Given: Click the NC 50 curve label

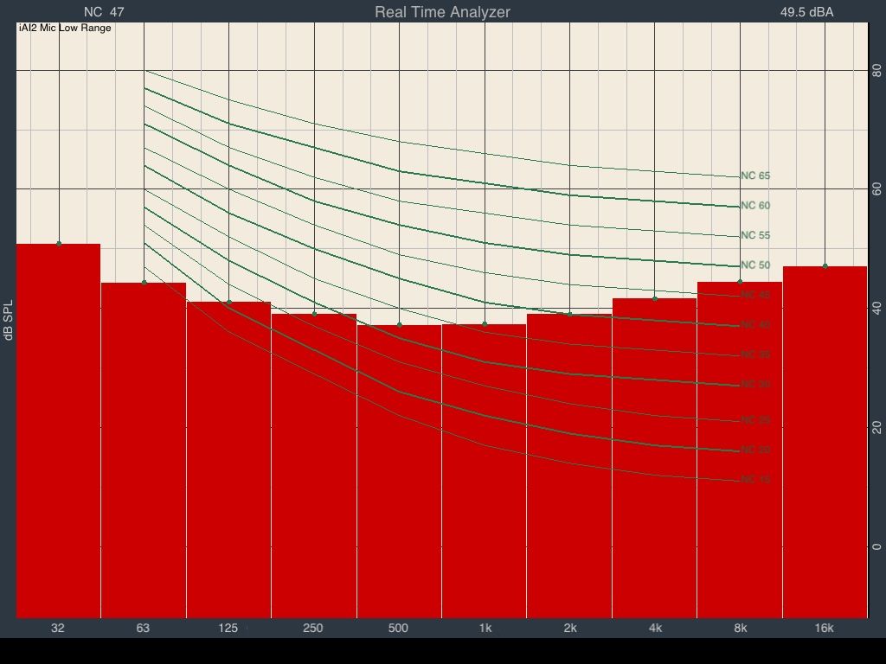Looking at the screenshot, I should click(x=755, y=265).
